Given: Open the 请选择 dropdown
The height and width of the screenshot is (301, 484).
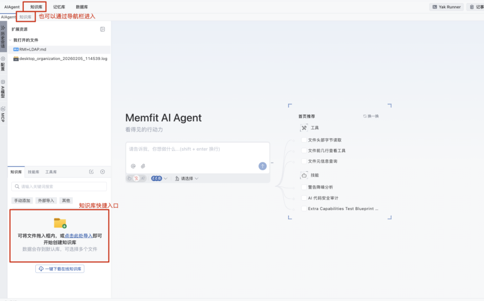Looking at the screenshot, I should [x=187, y=179].
